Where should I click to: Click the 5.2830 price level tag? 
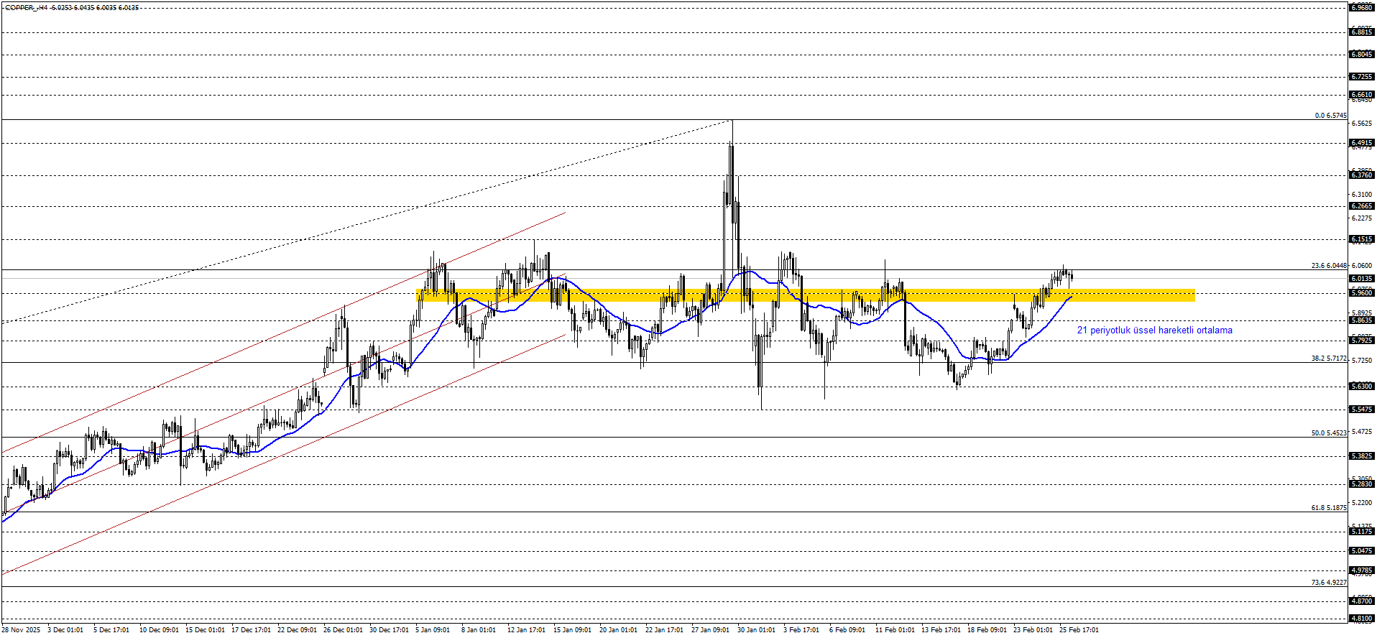click(1361, 484)
